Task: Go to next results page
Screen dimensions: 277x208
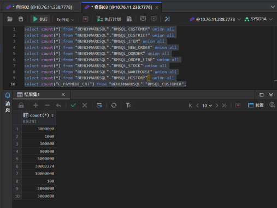Action: click(x=217, y=106)
